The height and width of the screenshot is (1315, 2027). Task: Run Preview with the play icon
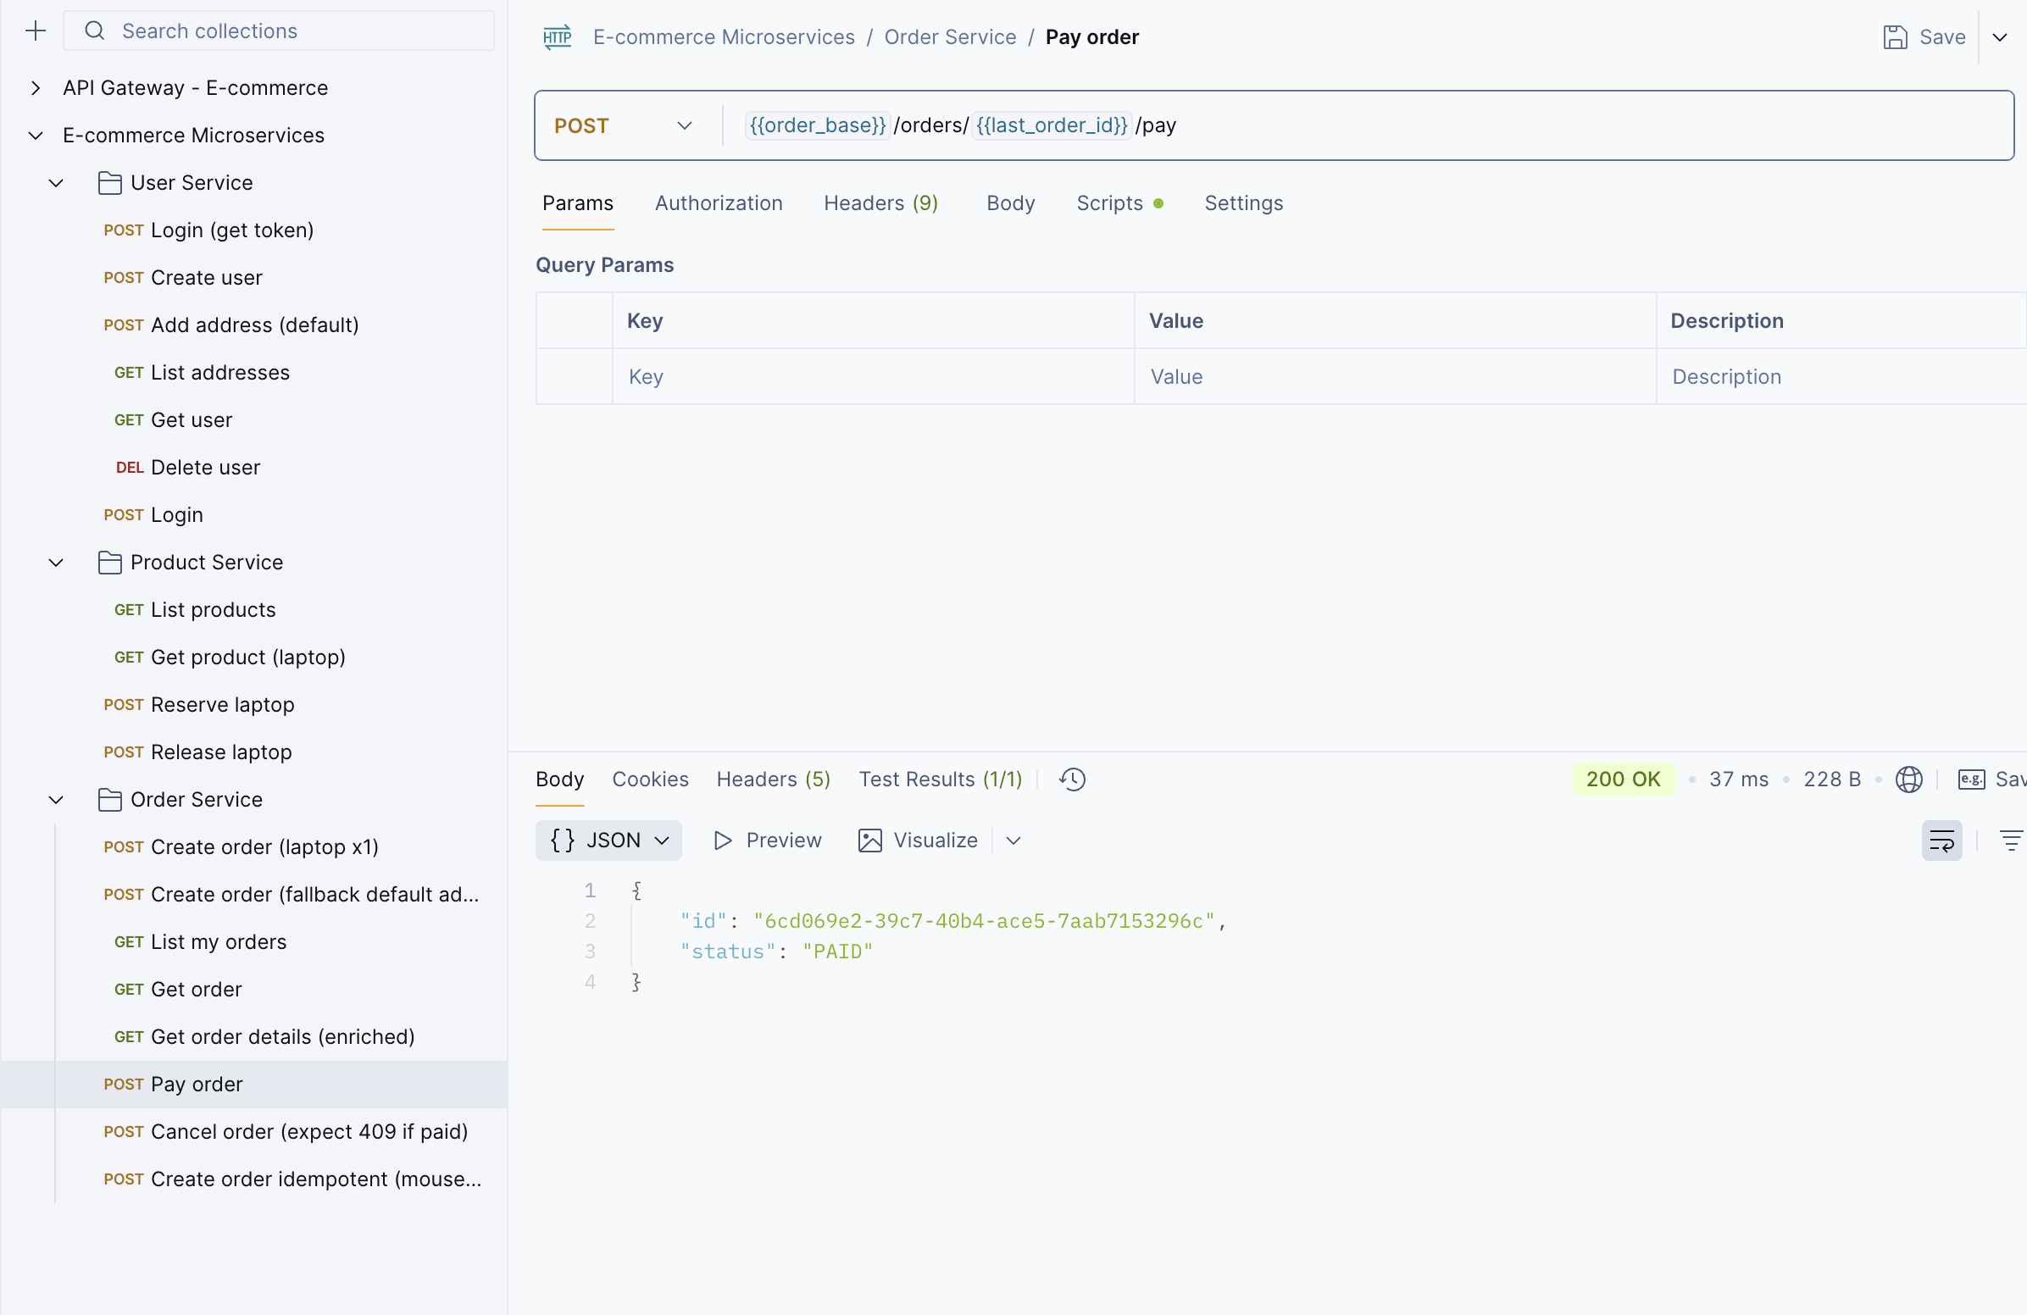[721, 840]
